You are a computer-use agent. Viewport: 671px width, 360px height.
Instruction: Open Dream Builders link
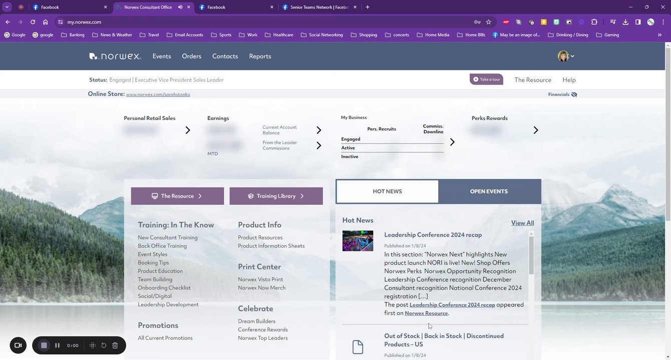(256, 321)
